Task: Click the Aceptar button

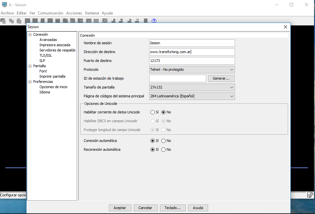Action: click(x=120, y=208)
